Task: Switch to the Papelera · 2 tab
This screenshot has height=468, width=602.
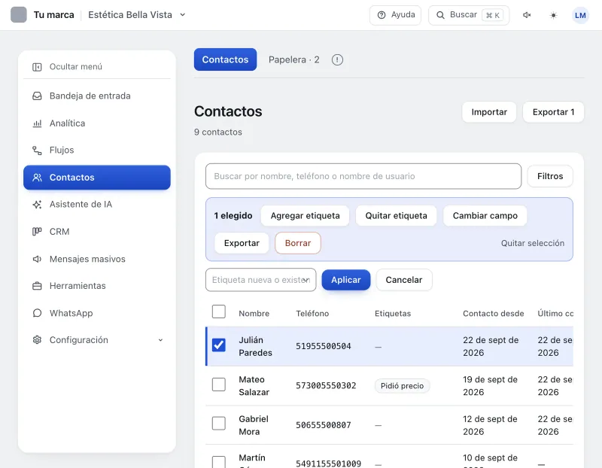Action: (293, 59)
